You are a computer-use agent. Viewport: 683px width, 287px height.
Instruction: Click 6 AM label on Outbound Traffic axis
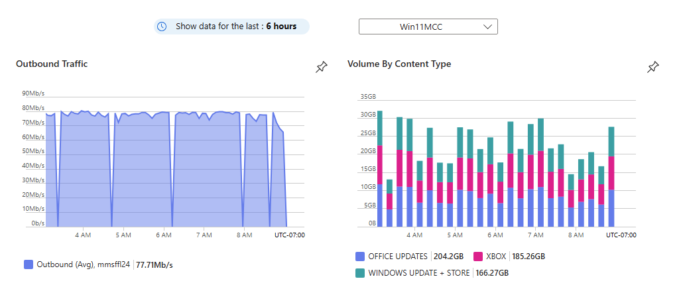pos(164,235)
